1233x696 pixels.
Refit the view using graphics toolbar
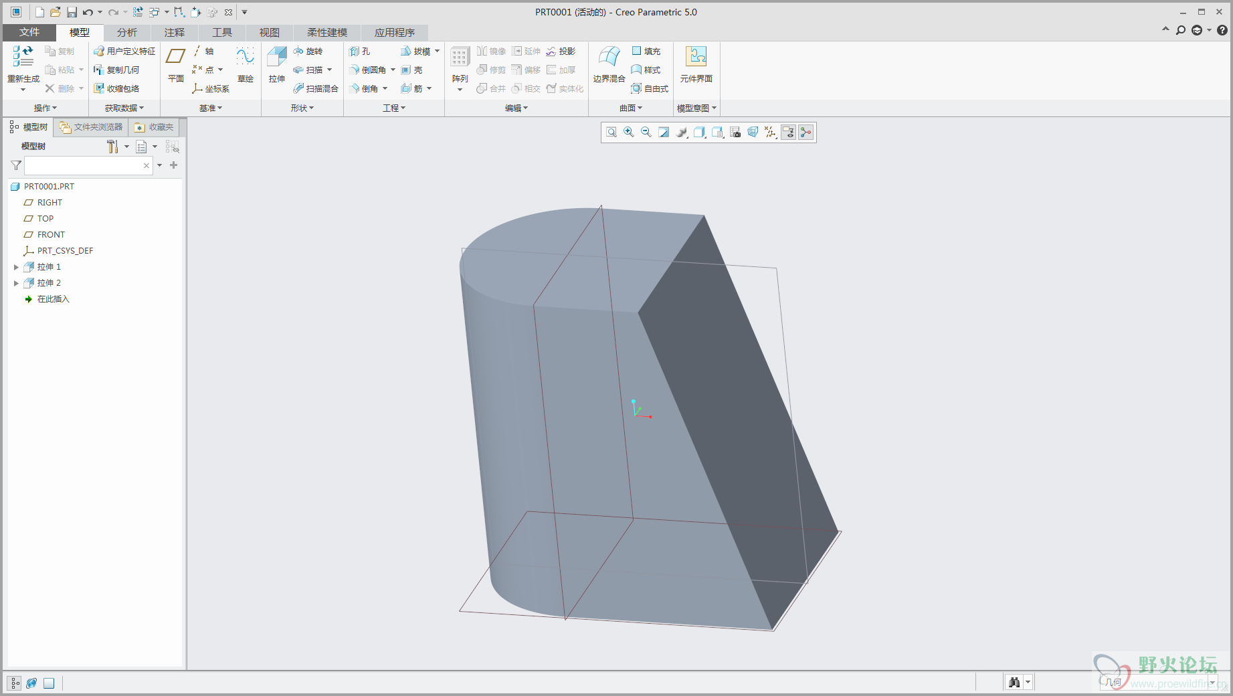pyautogui.click(x=611, y=133)
